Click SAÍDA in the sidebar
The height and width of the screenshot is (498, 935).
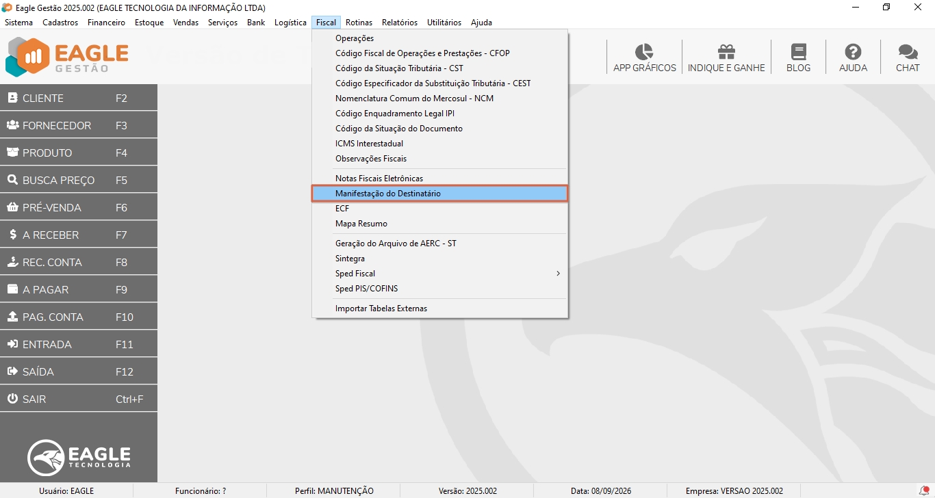click(x=79, y=371)
